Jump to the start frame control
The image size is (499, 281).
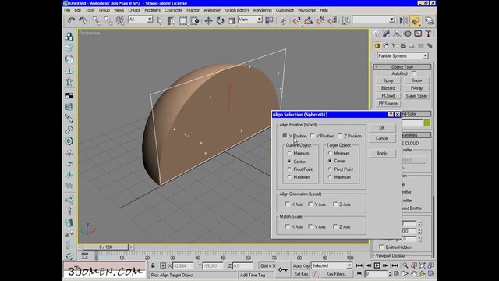[x=359, y=265]
